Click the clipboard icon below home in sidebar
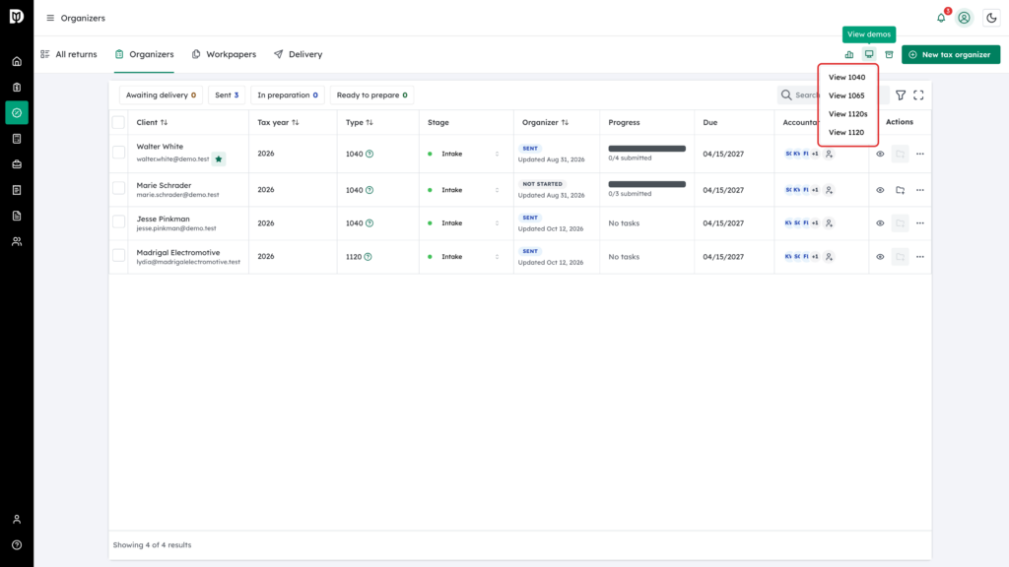 [x=17, y=88]
